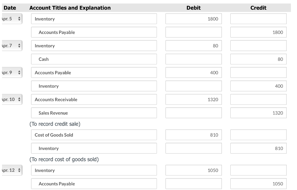Click the Sales Revenue account title field
Screen dimensions: 297x190
(x=94, y=113)
